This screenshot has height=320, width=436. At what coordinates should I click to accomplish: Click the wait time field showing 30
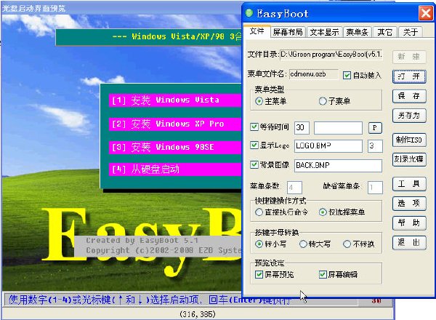[x=302, y=128]
